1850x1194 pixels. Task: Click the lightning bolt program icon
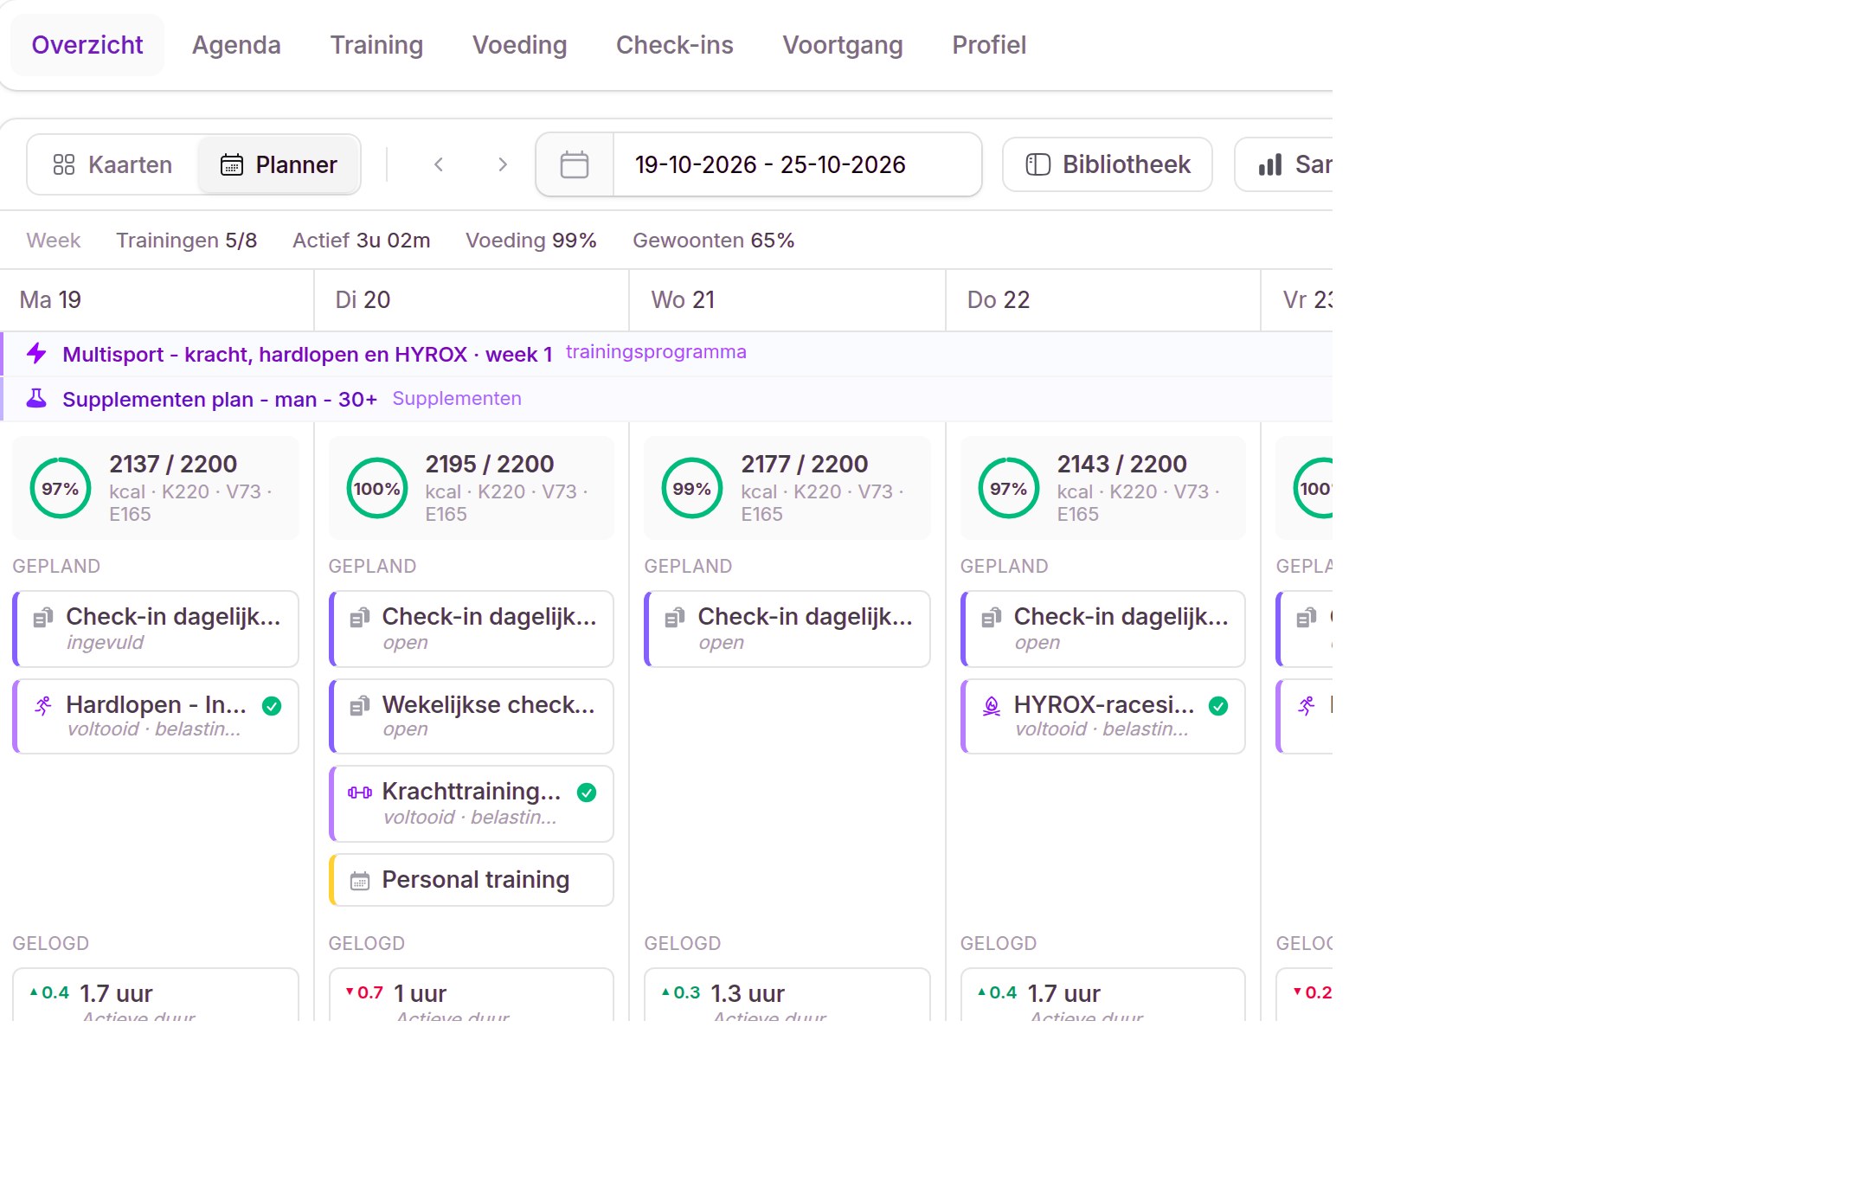(36, 353)
